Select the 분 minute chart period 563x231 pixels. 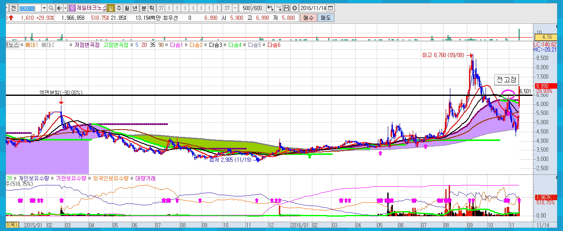coord(144,8)
